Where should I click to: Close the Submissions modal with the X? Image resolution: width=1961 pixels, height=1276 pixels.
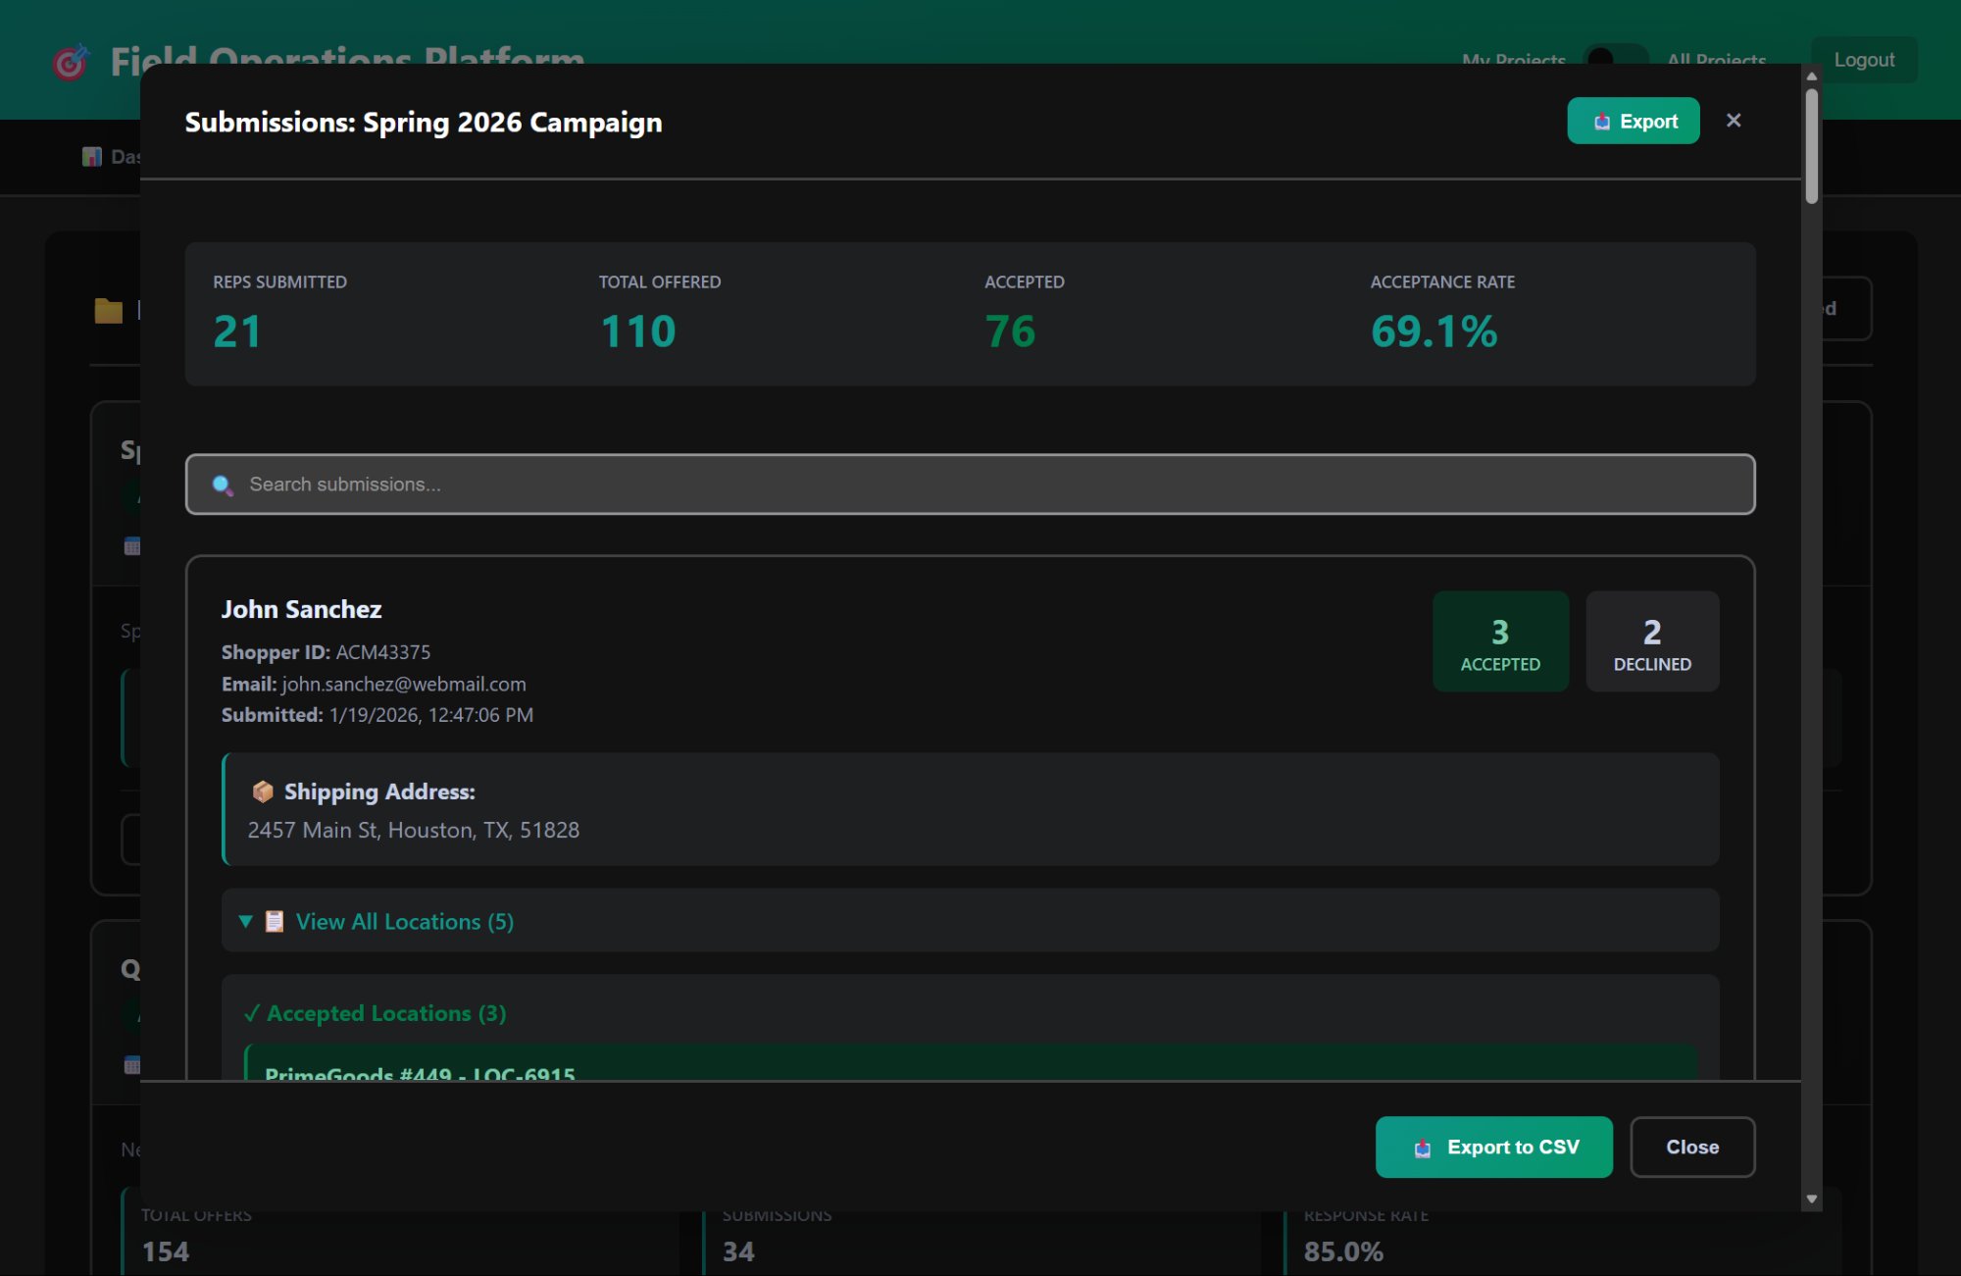tap(1734, 121)
